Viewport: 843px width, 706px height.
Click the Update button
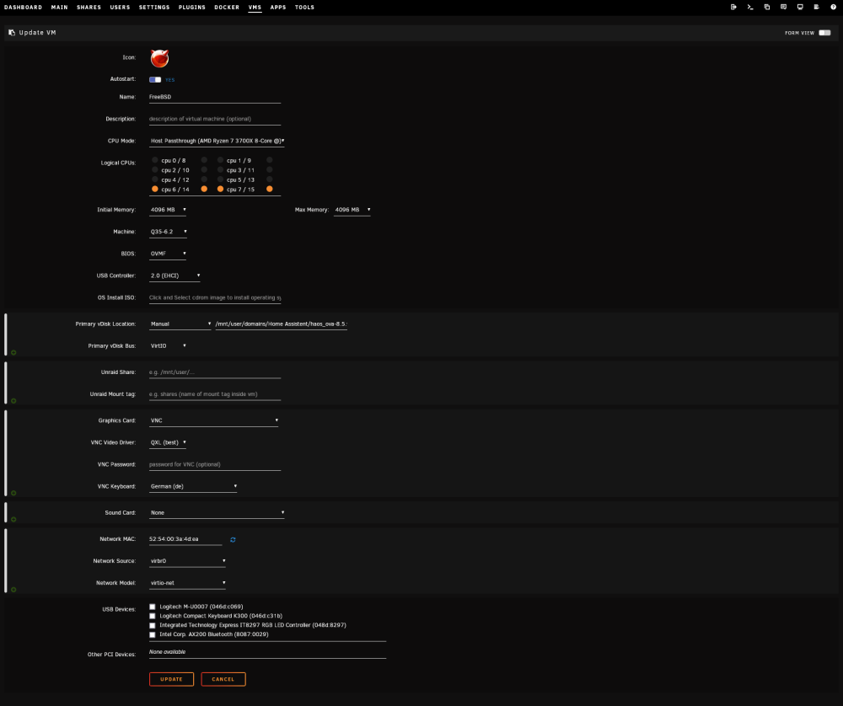click(171, 679)
